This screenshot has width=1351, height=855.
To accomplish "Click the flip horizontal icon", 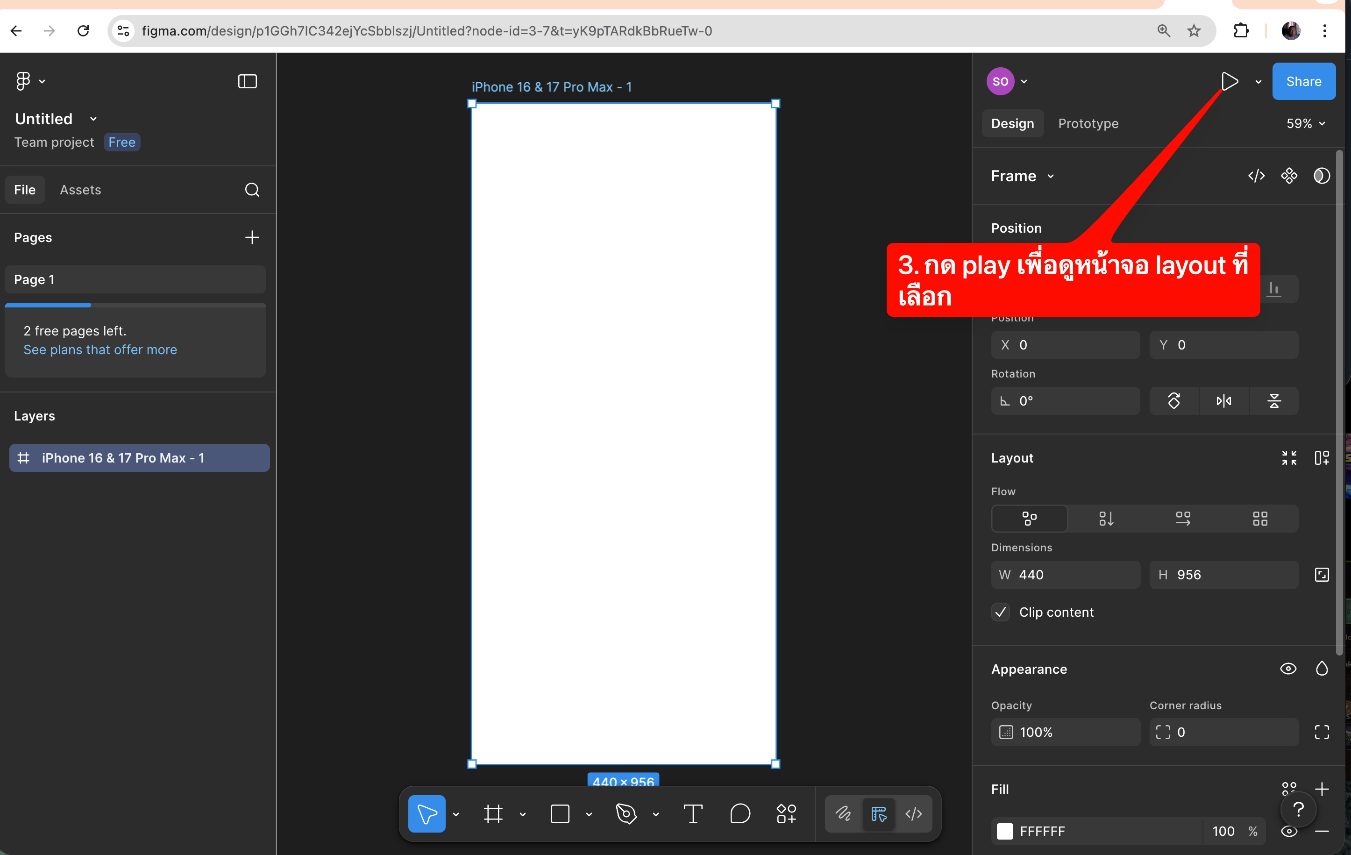I will (1223, 400).
